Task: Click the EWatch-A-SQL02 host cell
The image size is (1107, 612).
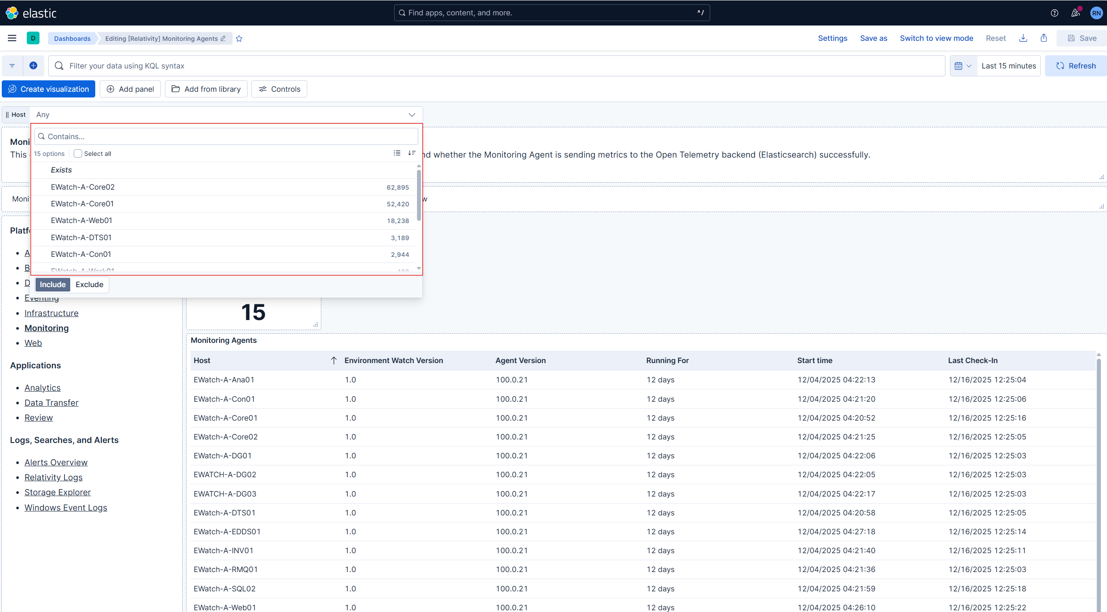Action: tap(225, 589)
